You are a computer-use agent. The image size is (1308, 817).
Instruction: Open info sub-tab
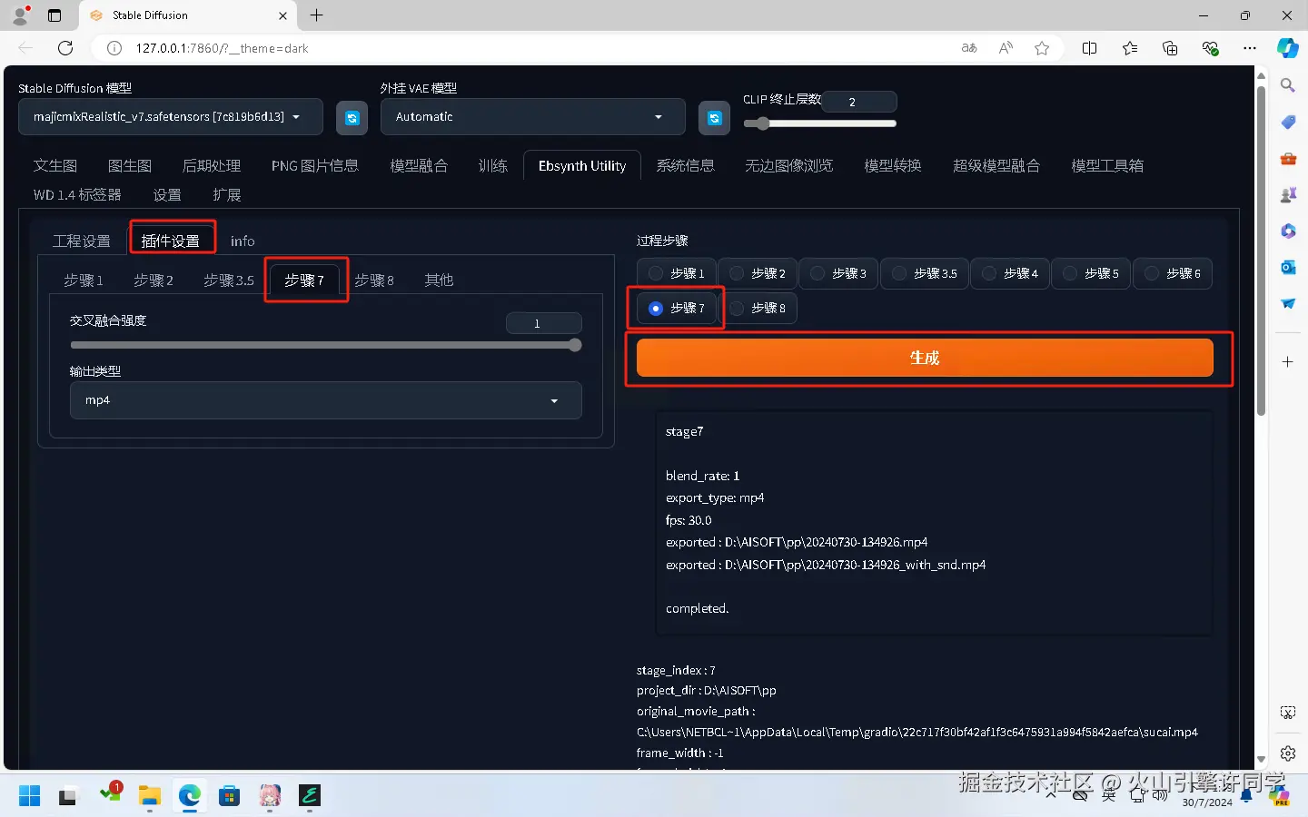click(243, 241)
